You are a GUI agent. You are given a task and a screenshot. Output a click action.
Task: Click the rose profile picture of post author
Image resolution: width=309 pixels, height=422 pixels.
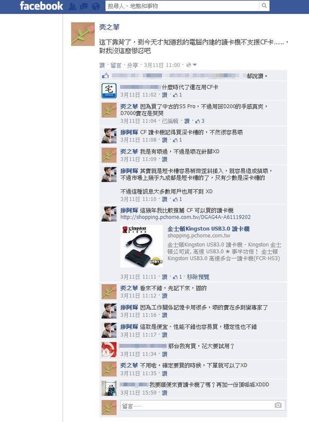(x=83, y=34)
